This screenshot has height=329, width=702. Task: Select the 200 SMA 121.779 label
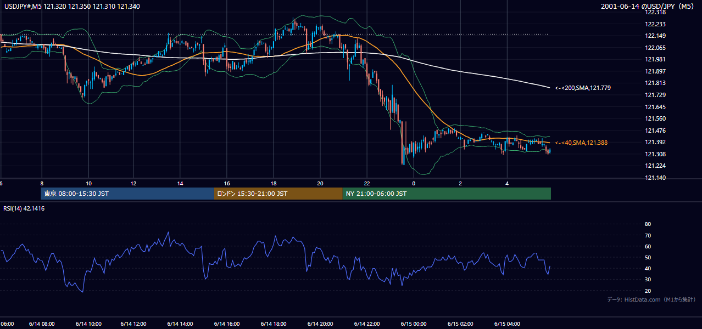pyautogui.click(x=583, y=88)
